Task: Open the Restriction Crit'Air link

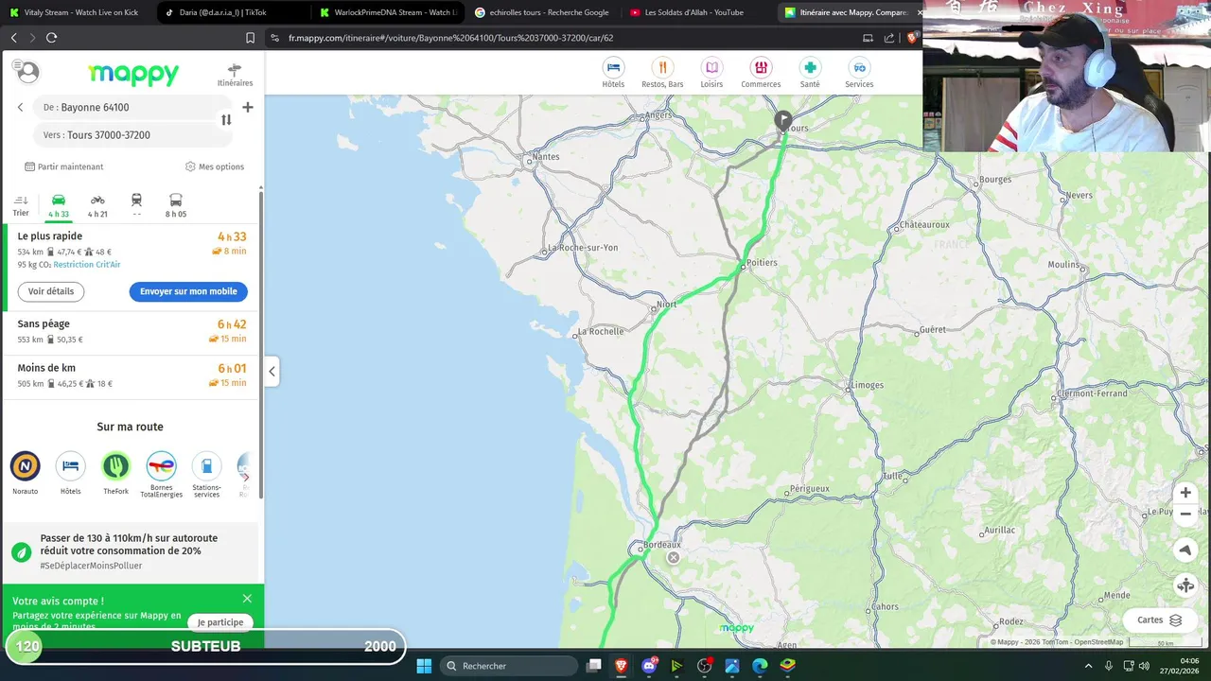Action: tap(87, 265)
